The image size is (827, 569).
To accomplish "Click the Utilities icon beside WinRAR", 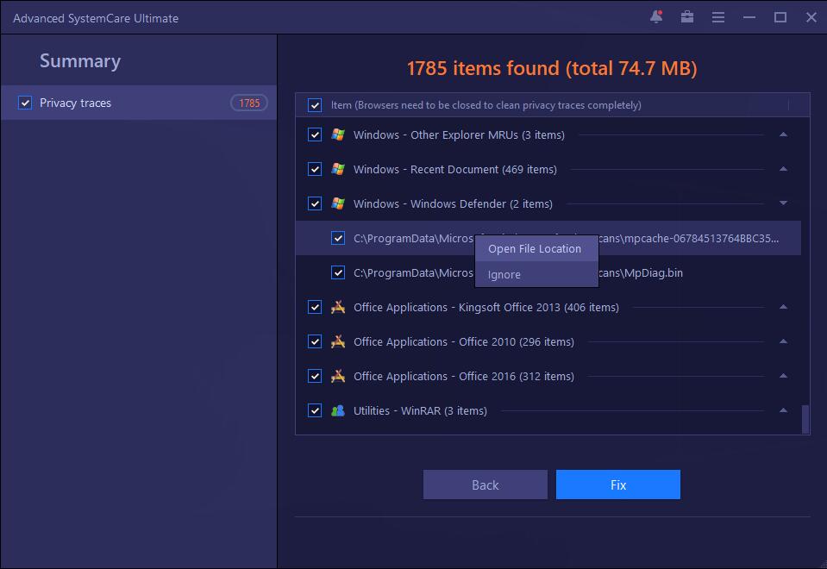I will click(x=338, y=410).
